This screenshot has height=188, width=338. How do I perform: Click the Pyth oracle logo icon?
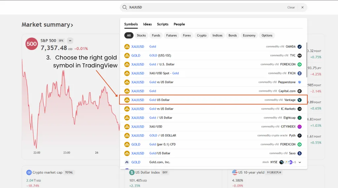(299, 136)
